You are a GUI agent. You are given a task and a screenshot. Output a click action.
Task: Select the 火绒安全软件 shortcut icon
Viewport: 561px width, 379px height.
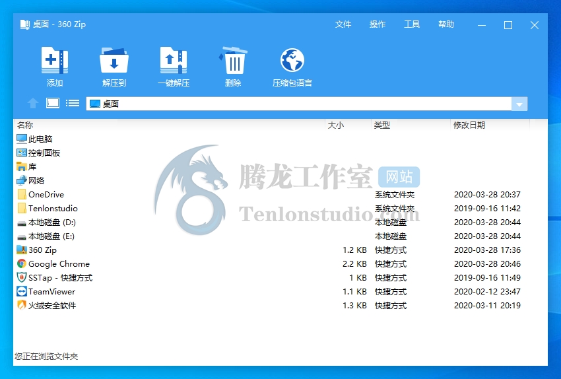coord(22,305)
